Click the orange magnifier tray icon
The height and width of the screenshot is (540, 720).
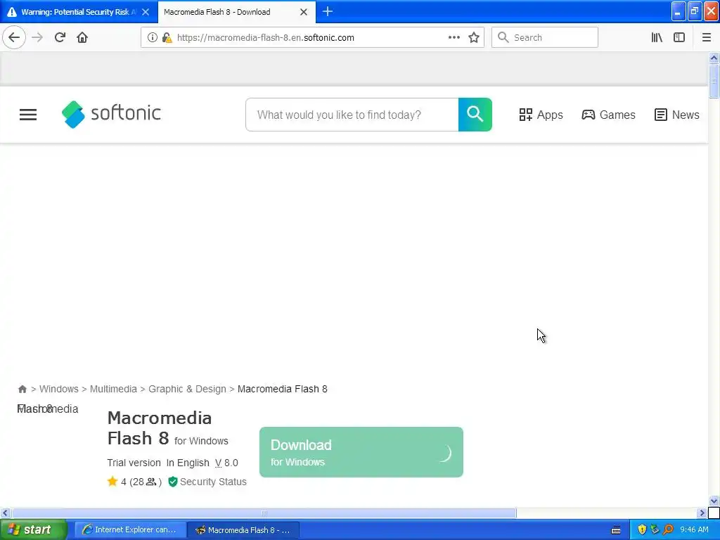coord(668,530)
